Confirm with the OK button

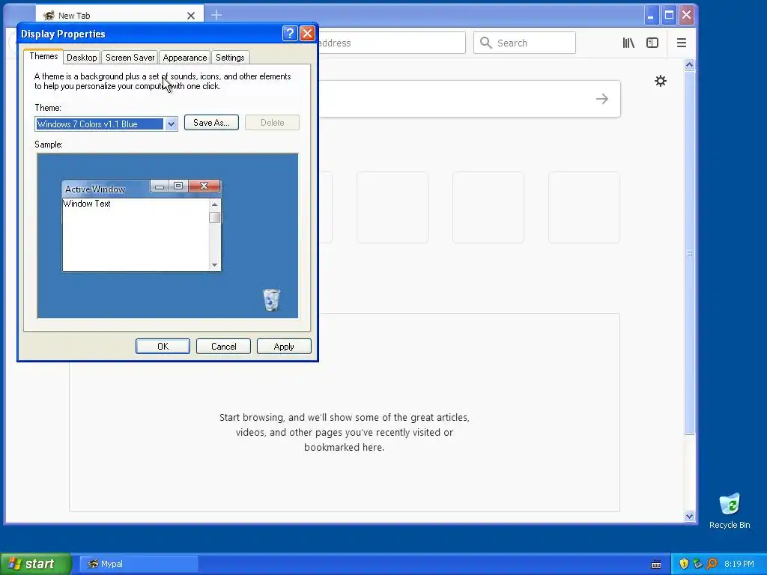pyautogui.click(x=163, y=346)
